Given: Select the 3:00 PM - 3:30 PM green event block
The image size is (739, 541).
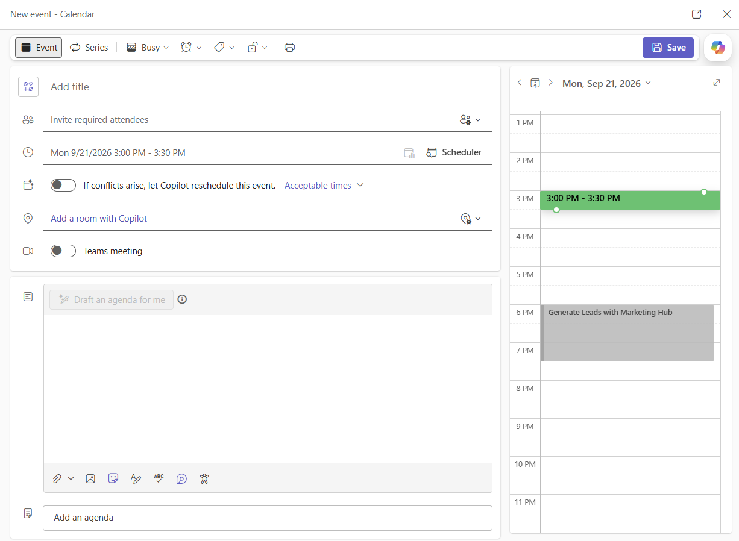Looking at the screenshot, I should (x=631, y=200).
